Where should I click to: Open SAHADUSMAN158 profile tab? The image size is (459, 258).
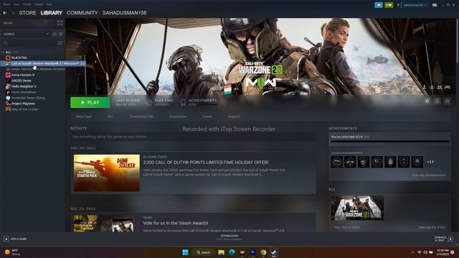(124, 13)
